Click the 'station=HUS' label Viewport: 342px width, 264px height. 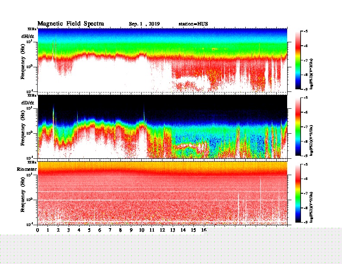193,24
